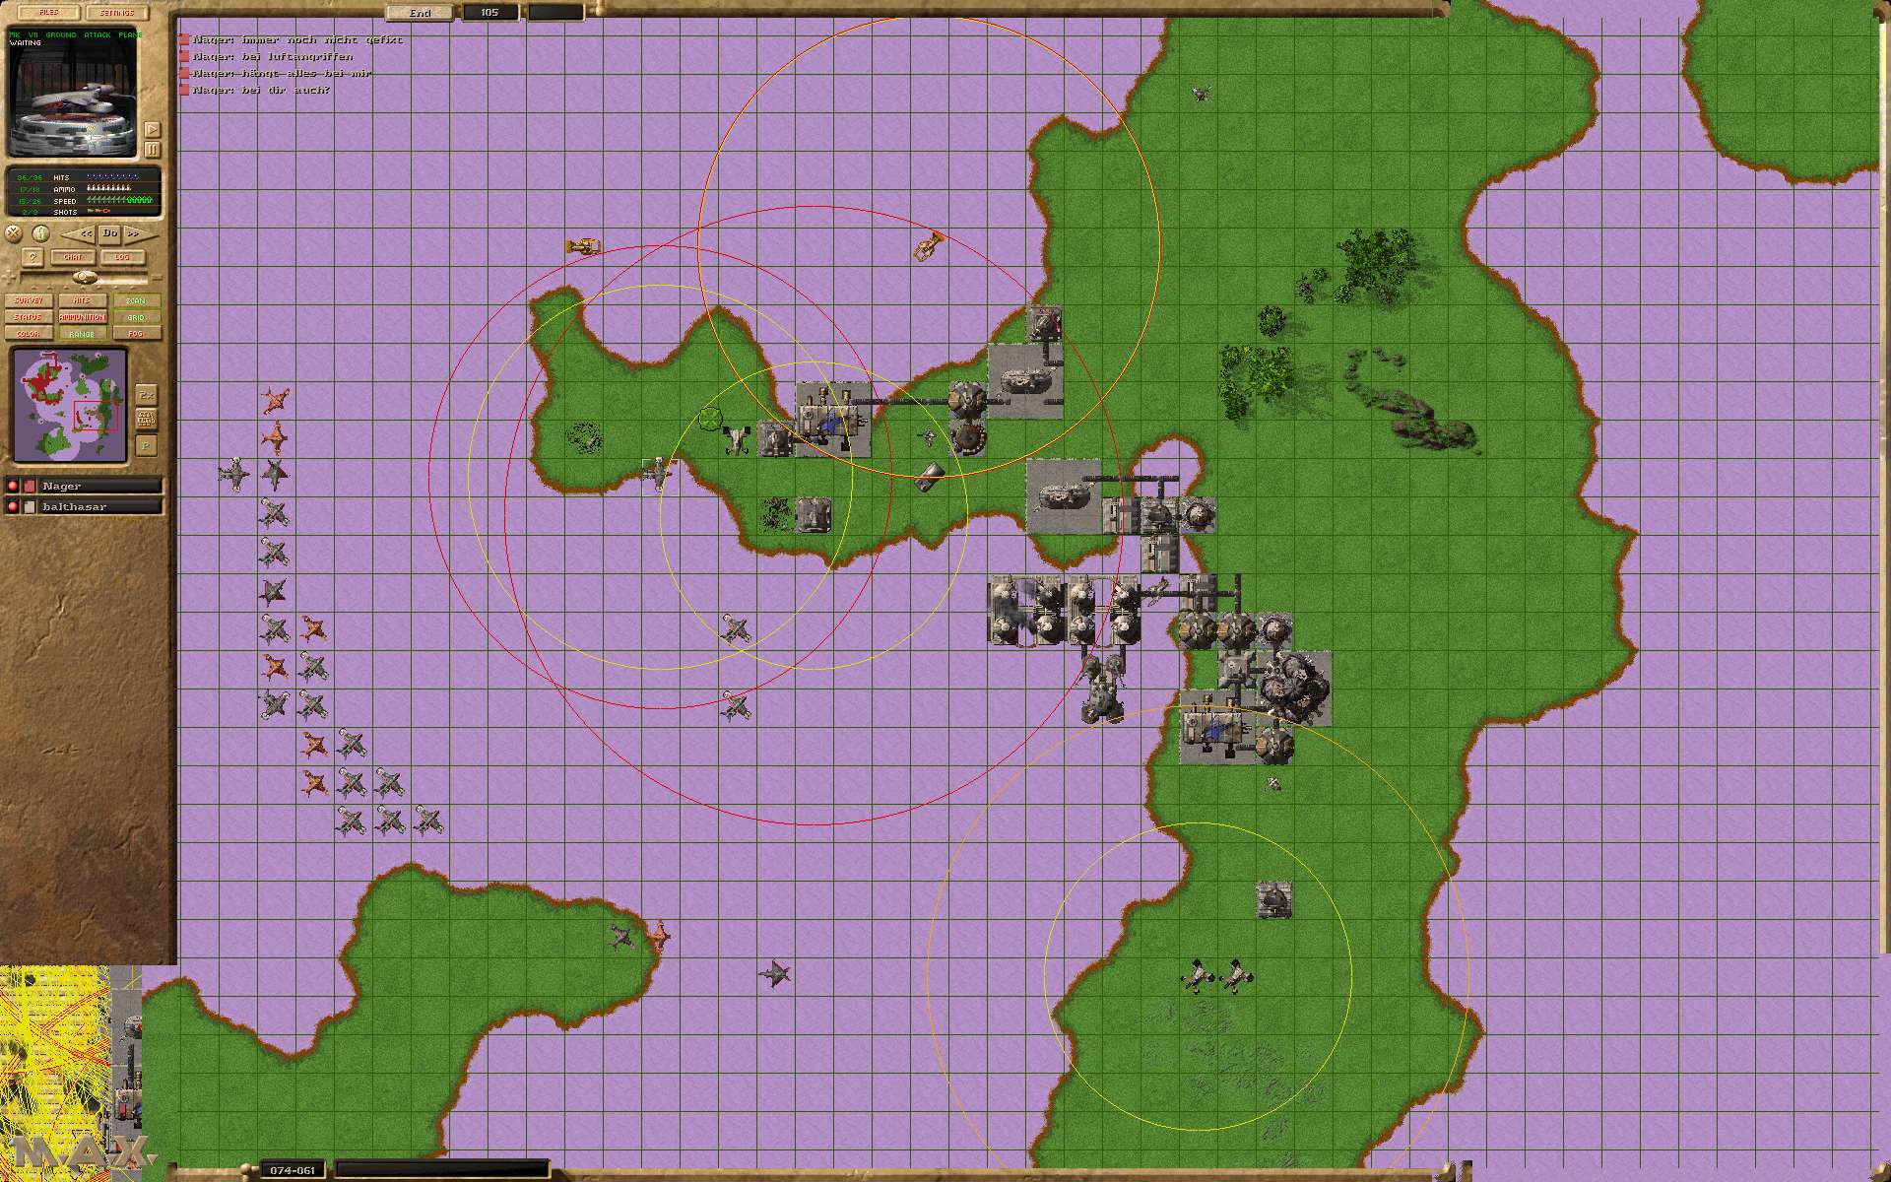Click the End turn button
Image resolution: width=1891 pixels, height=1182 pixels.
click(x=421, y=13)
